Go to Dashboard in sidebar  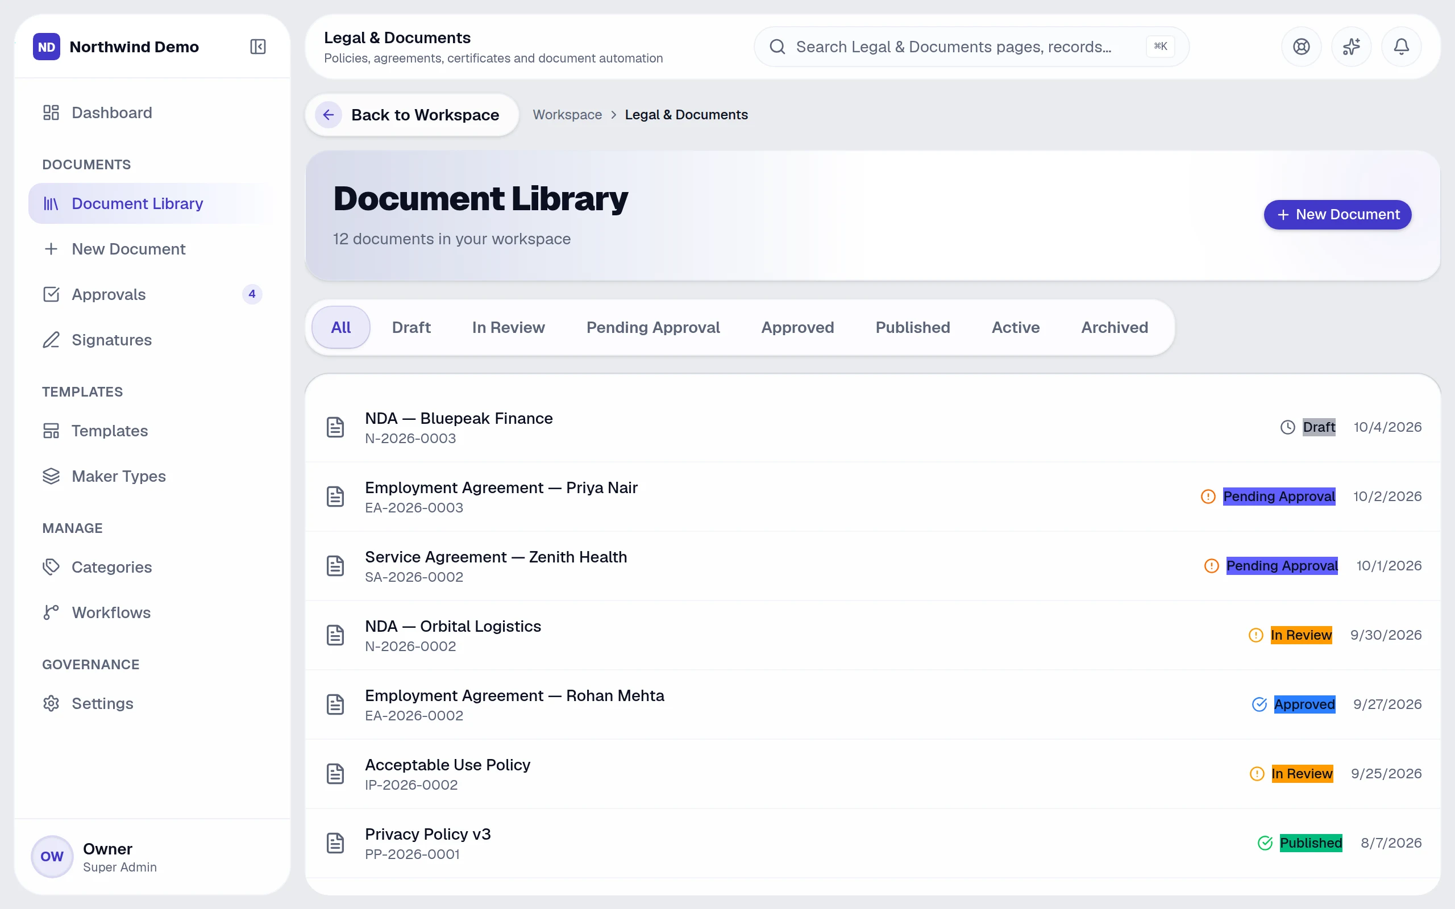pyautogui.click(x=152, y=112)
